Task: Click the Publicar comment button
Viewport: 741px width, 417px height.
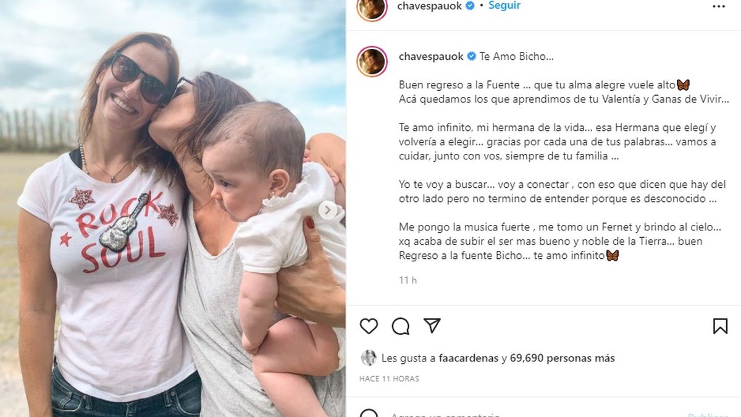Action: pos(708,415)
